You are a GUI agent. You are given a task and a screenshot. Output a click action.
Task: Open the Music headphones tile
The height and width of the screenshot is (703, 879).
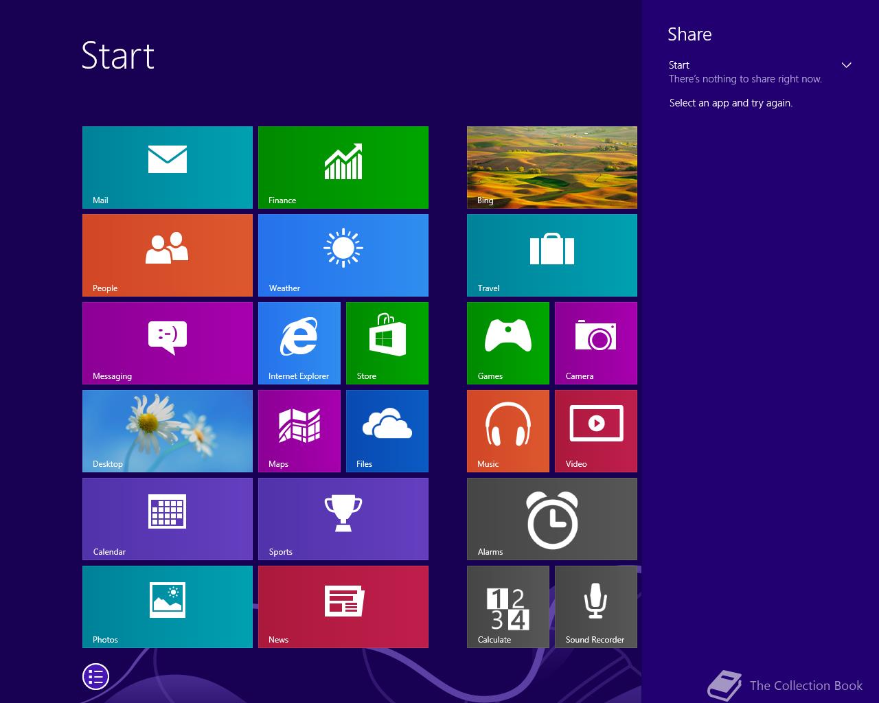(508, 431)
